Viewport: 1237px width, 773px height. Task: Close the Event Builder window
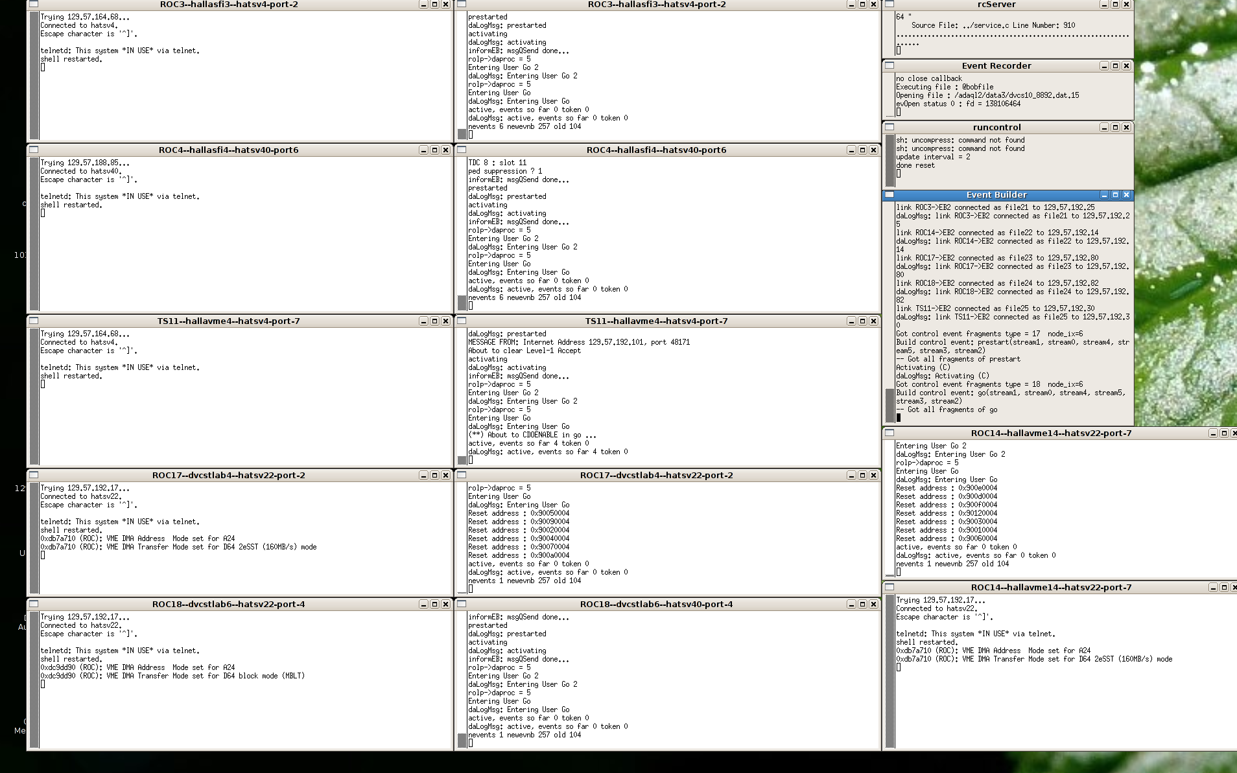pyautogui.click(x=1126, y=194)
